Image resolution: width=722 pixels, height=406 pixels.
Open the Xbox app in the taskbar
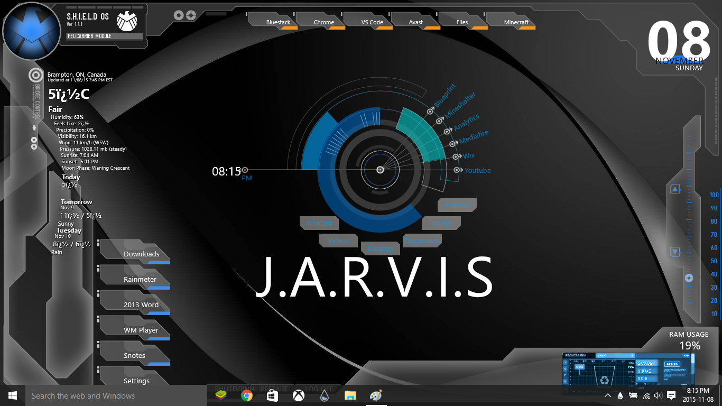(x=298, y=395)
